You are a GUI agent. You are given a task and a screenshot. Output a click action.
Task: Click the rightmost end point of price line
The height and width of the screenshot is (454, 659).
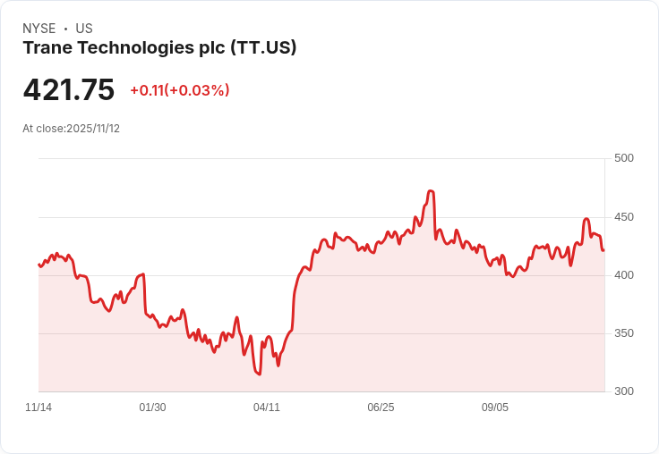point(603,250)
